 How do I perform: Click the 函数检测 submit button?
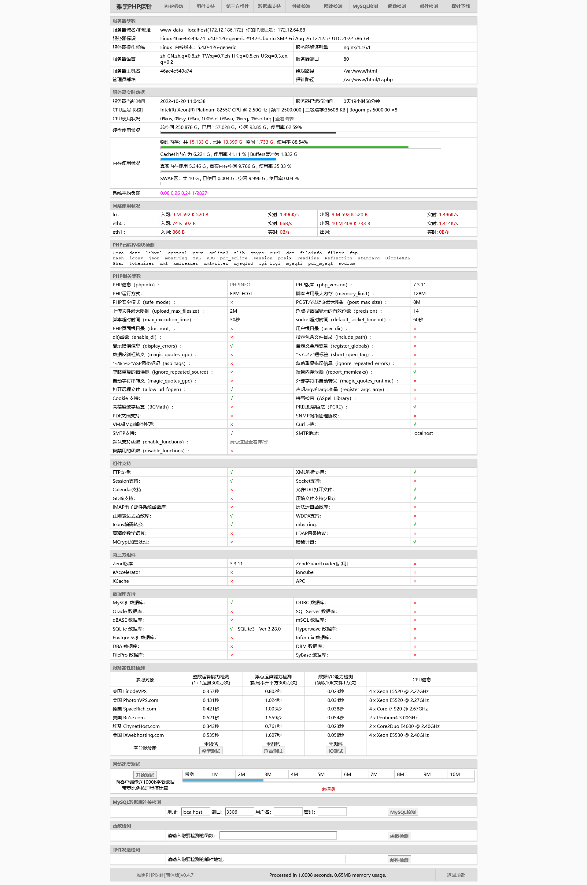coord(399,835)
